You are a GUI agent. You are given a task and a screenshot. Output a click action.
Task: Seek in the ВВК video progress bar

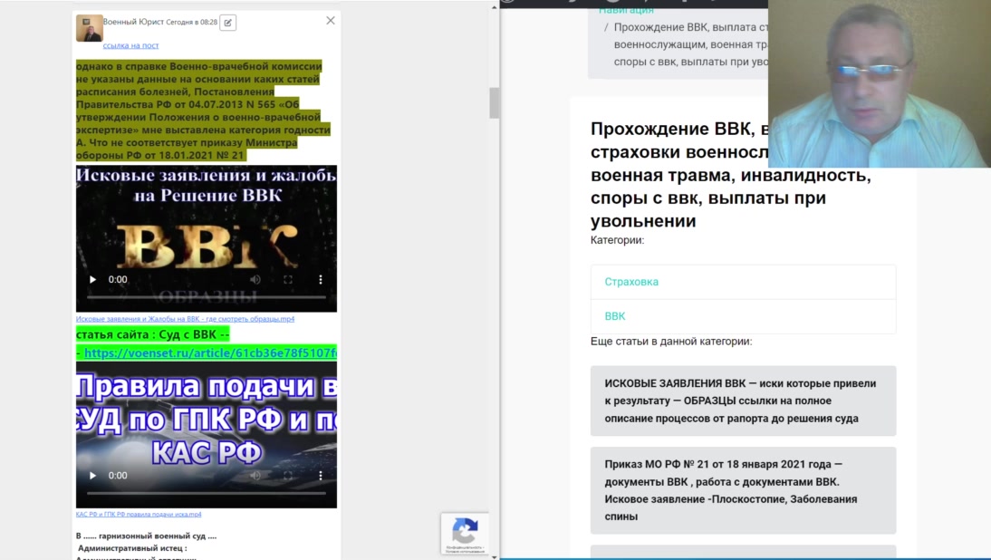[207, 296]
